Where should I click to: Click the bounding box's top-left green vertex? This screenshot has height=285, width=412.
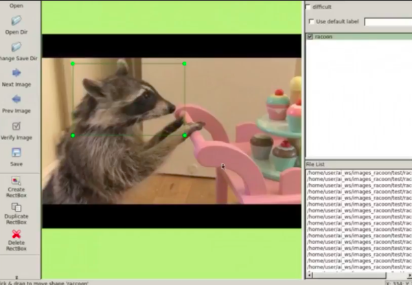coord(73,64)
